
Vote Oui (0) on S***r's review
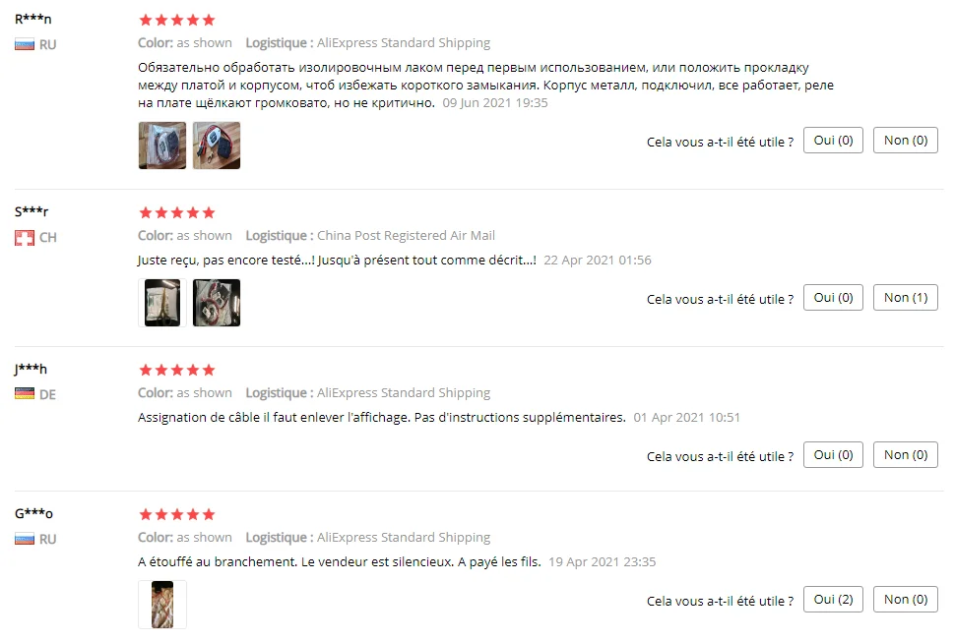click(833, 298)
